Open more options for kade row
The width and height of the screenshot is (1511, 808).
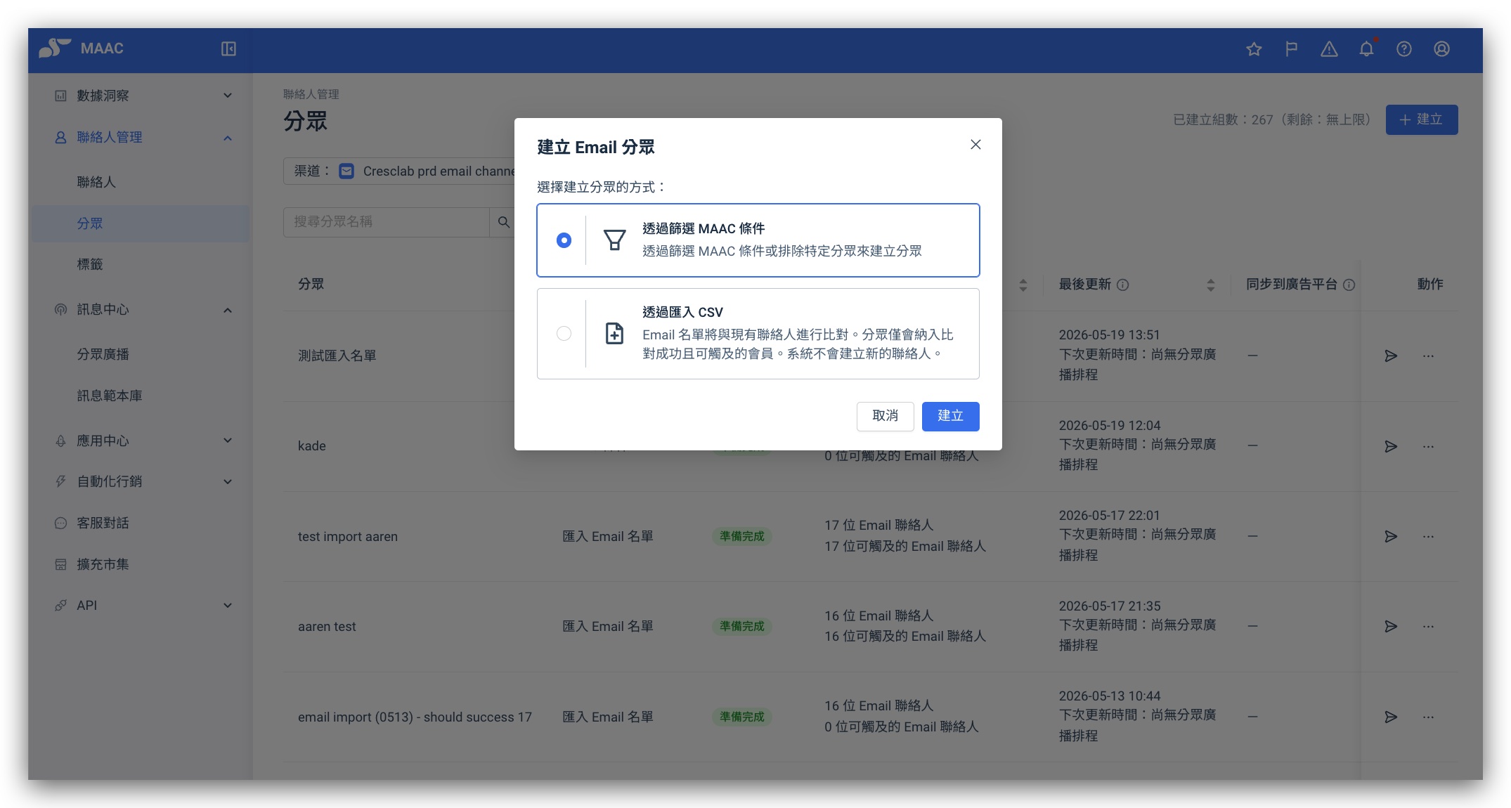[1428, 447]
